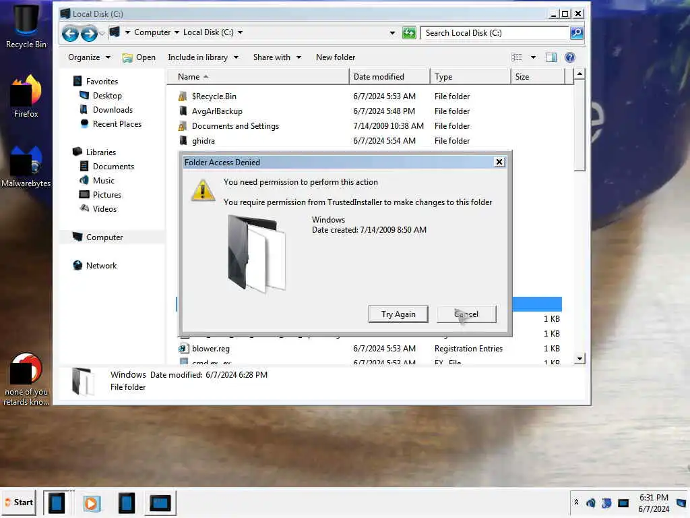Click the Forward navigation arrow
The image size is (690, 518).
coord(89,33)
